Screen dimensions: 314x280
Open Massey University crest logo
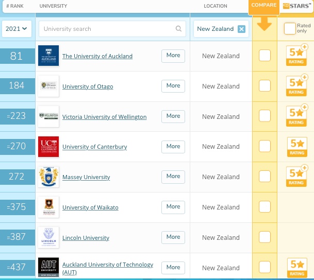[48, 177]
